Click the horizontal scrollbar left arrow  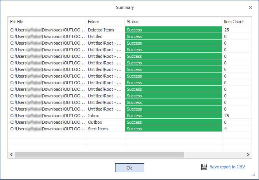[11, 155]
